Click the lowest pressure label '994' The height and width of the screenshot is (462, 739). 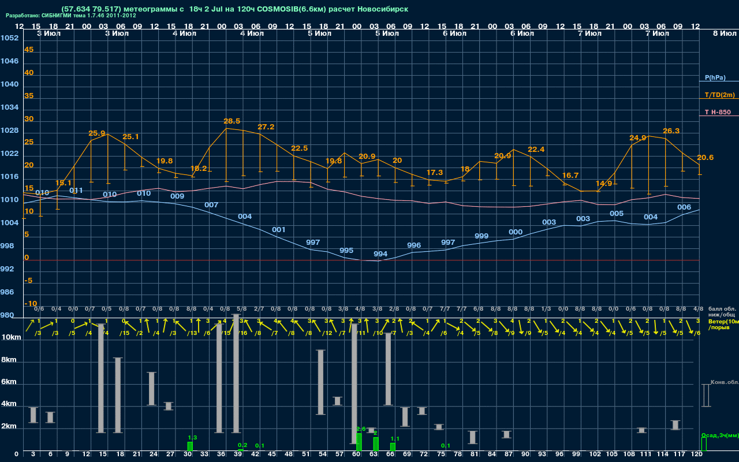380,254
